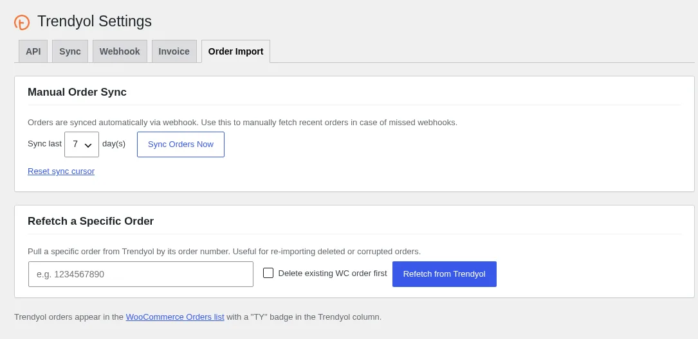
Task: Click the 'Delete existing WC order first' label
Action: [x=333, y=274]
